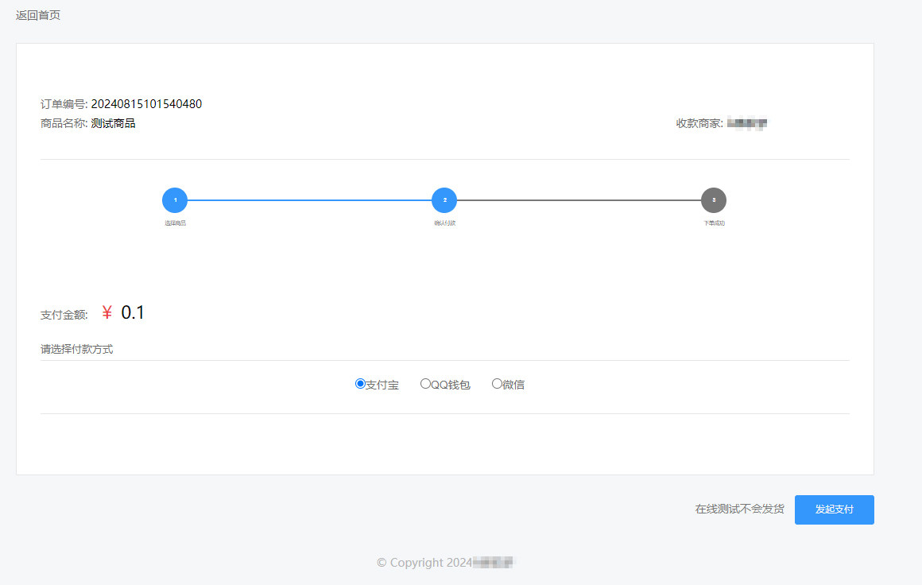Click the 收款商家 label
The width and height of the screenshot is (922, 585).
[699, 123]
